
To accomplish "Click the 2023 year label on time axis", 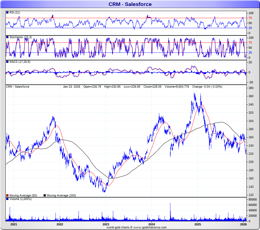I will (x=106, y=224).
